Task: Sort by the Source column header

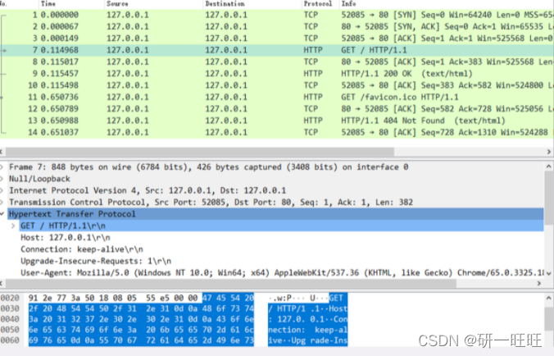Action: [x=117, y=4]
